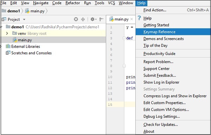Toggle the code fold marker on line 3
Image resolution: width=211 pixels, height=135 pixels.
pyautogui.click(x=124, y=38)
